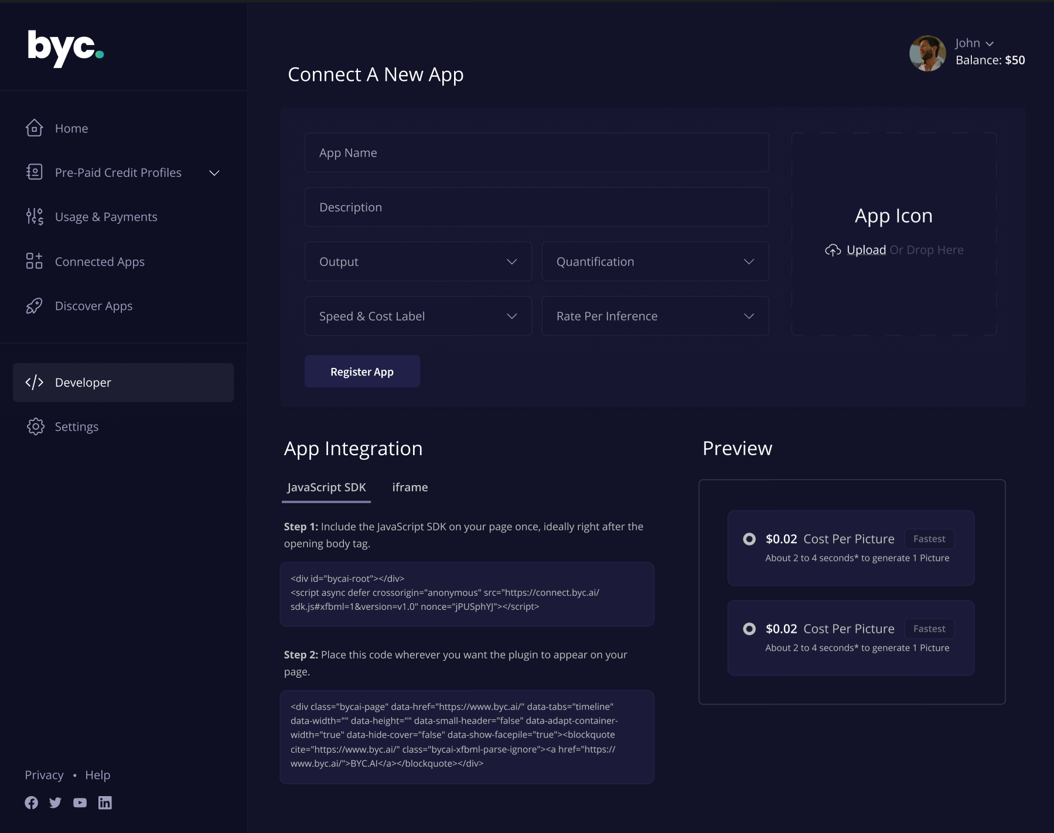This screenshot has width=1054, height=833.
Task: Switch to the iframe tab
Action: [x=410, y=487]
